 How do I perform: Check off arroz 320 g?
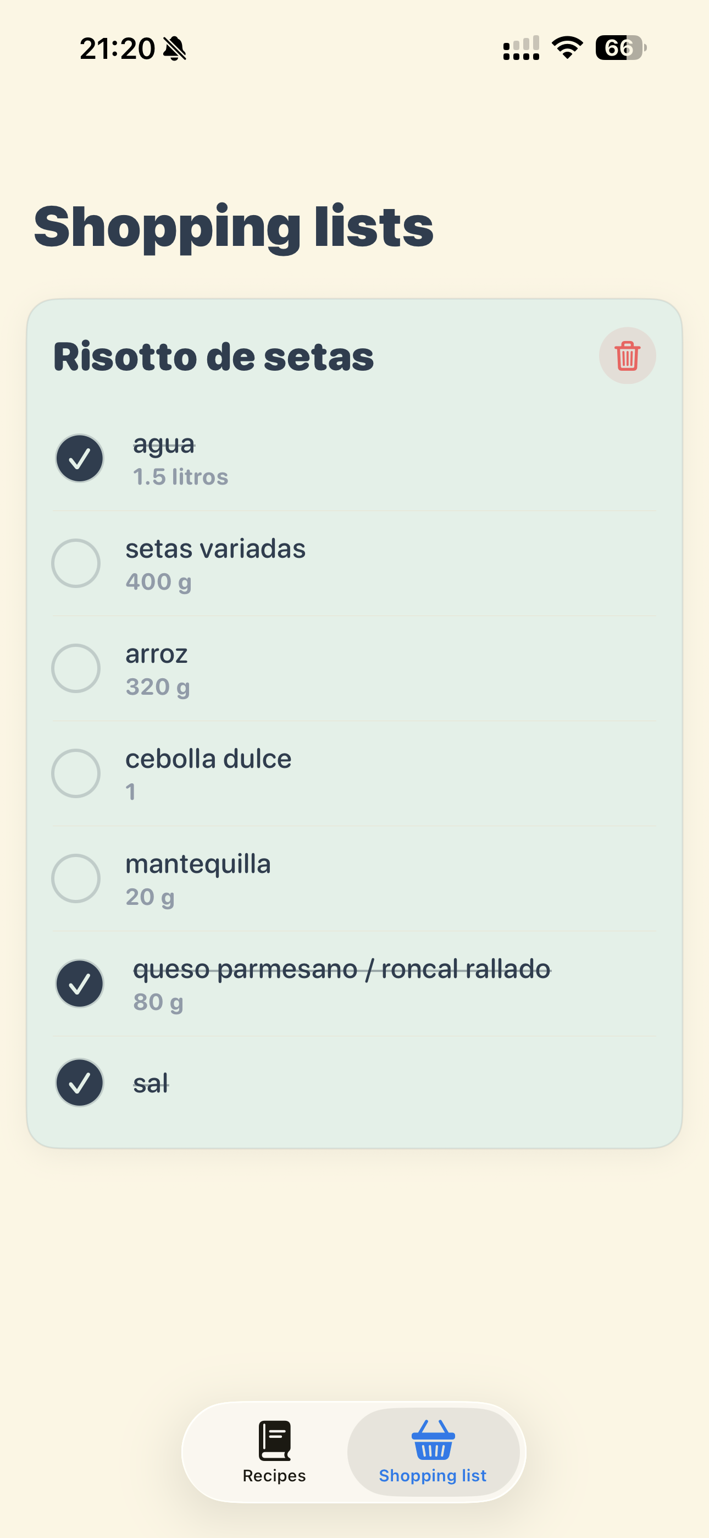(76, 668)
